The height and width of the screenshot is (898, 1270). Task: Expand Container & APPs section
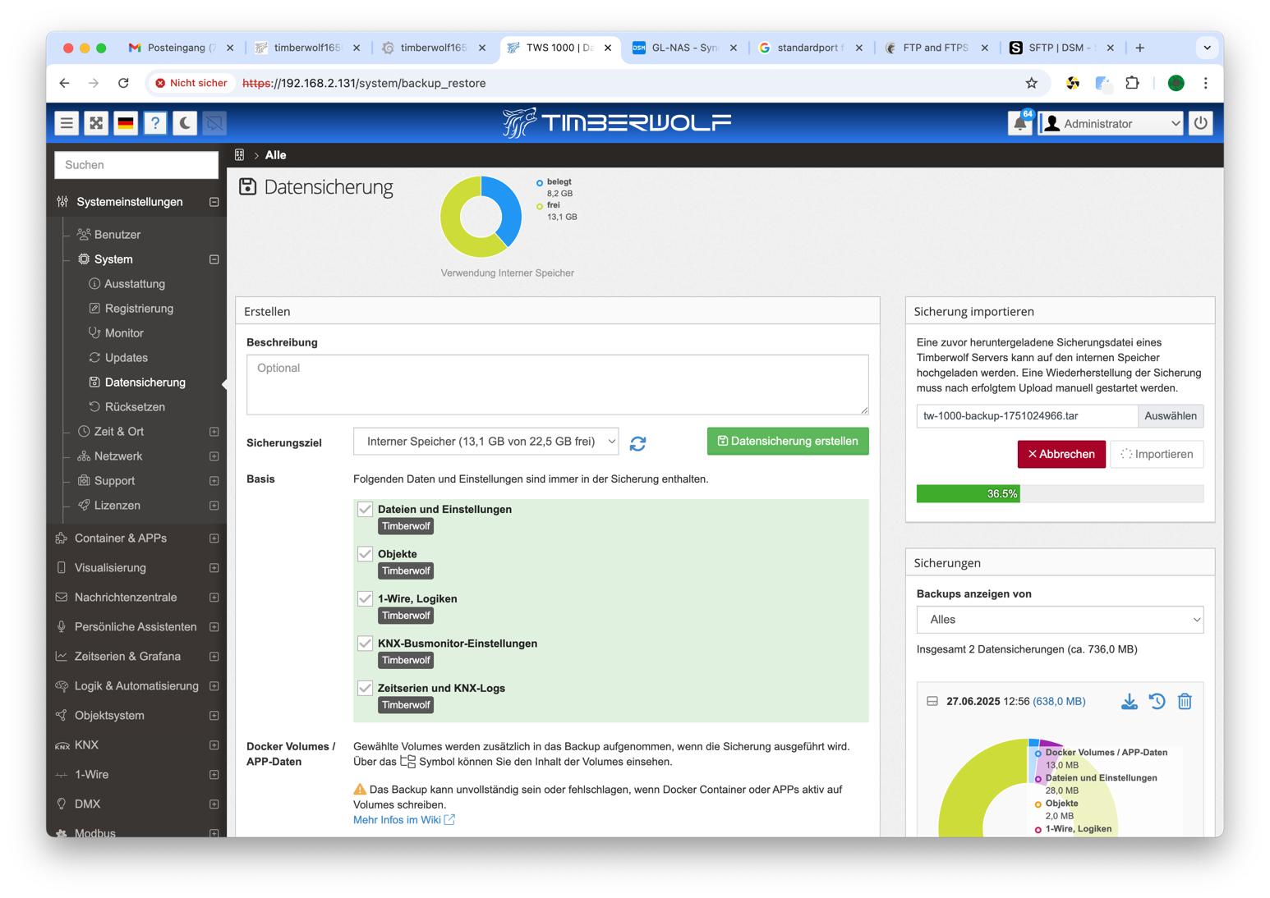tap(214, 538)
